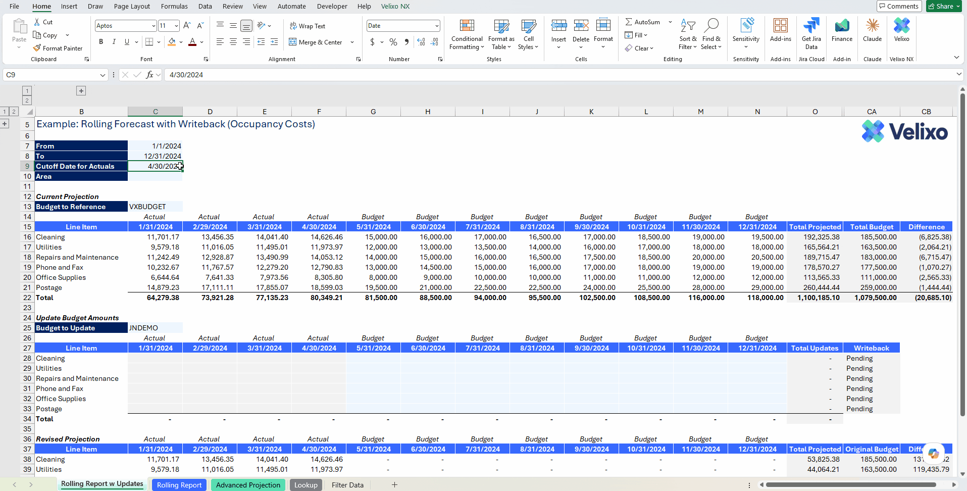Click the Format Painter brush

37,48
